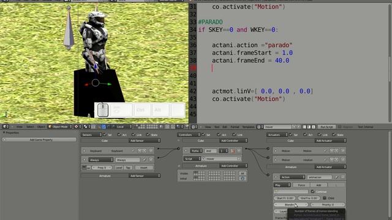
Task: Remove the Keyboard sensor with its X icon
Action: (151, 151)
